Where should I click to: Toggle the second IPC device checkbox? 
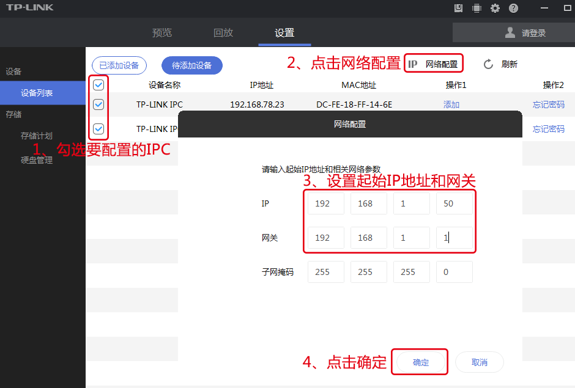point(98,104)
